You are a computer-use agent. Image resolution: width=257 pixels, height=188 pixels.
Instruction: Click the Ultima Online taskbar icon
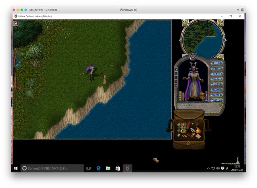click(128, 168)
